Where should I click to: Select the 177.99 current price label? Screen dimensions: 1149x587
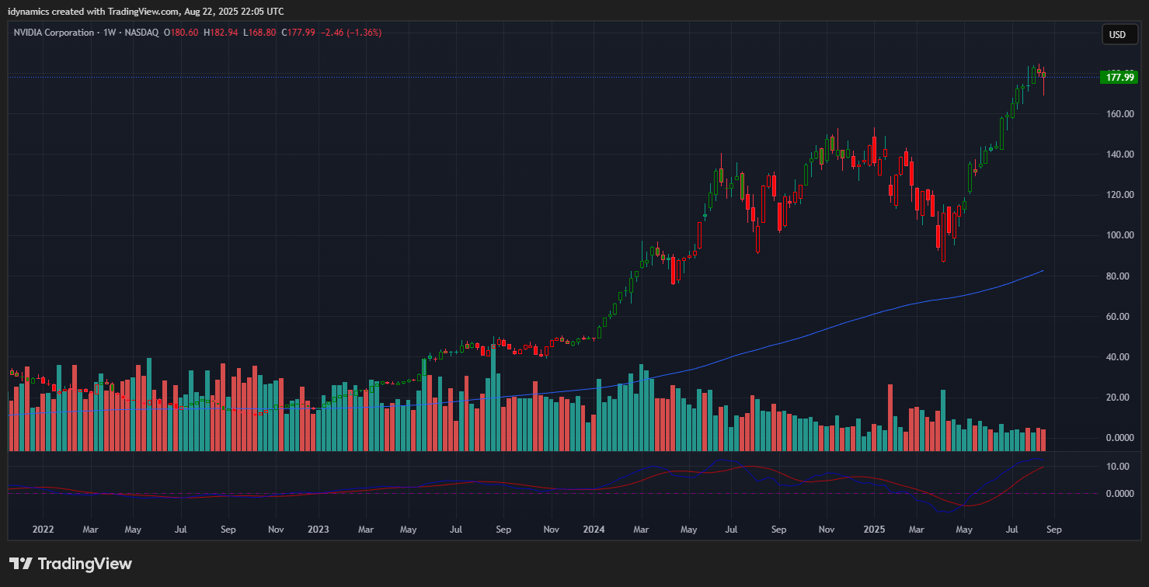coord(1121,77)
